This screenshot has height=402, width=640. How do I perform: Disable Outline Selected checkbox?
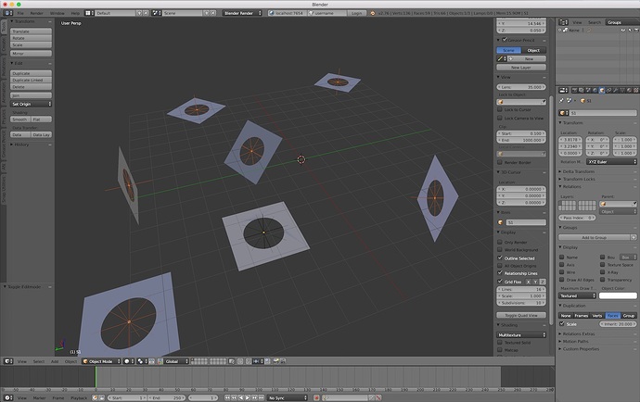point(500,258)
